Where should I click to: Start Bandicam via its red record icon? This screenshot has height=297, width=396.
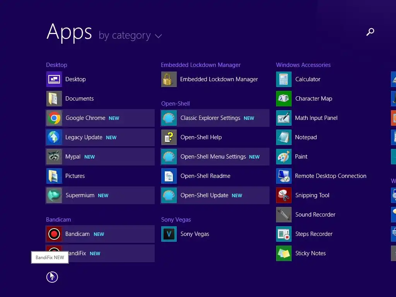coord(54,234)
